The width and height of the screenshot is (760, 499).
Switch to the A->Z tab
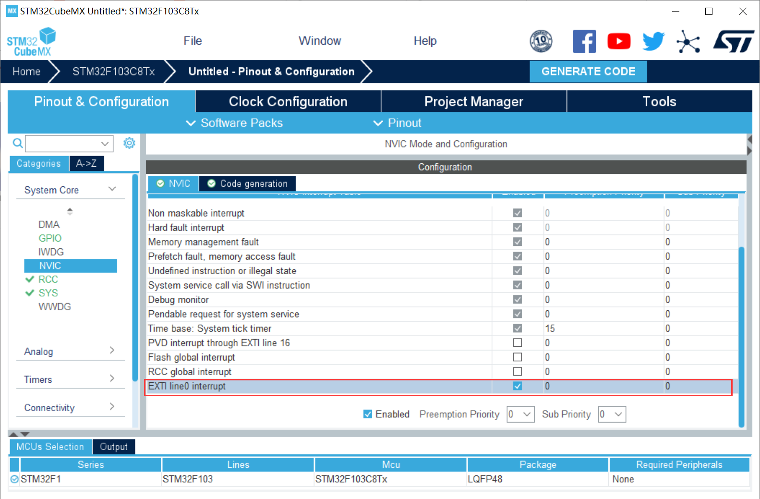pos(86,163)
